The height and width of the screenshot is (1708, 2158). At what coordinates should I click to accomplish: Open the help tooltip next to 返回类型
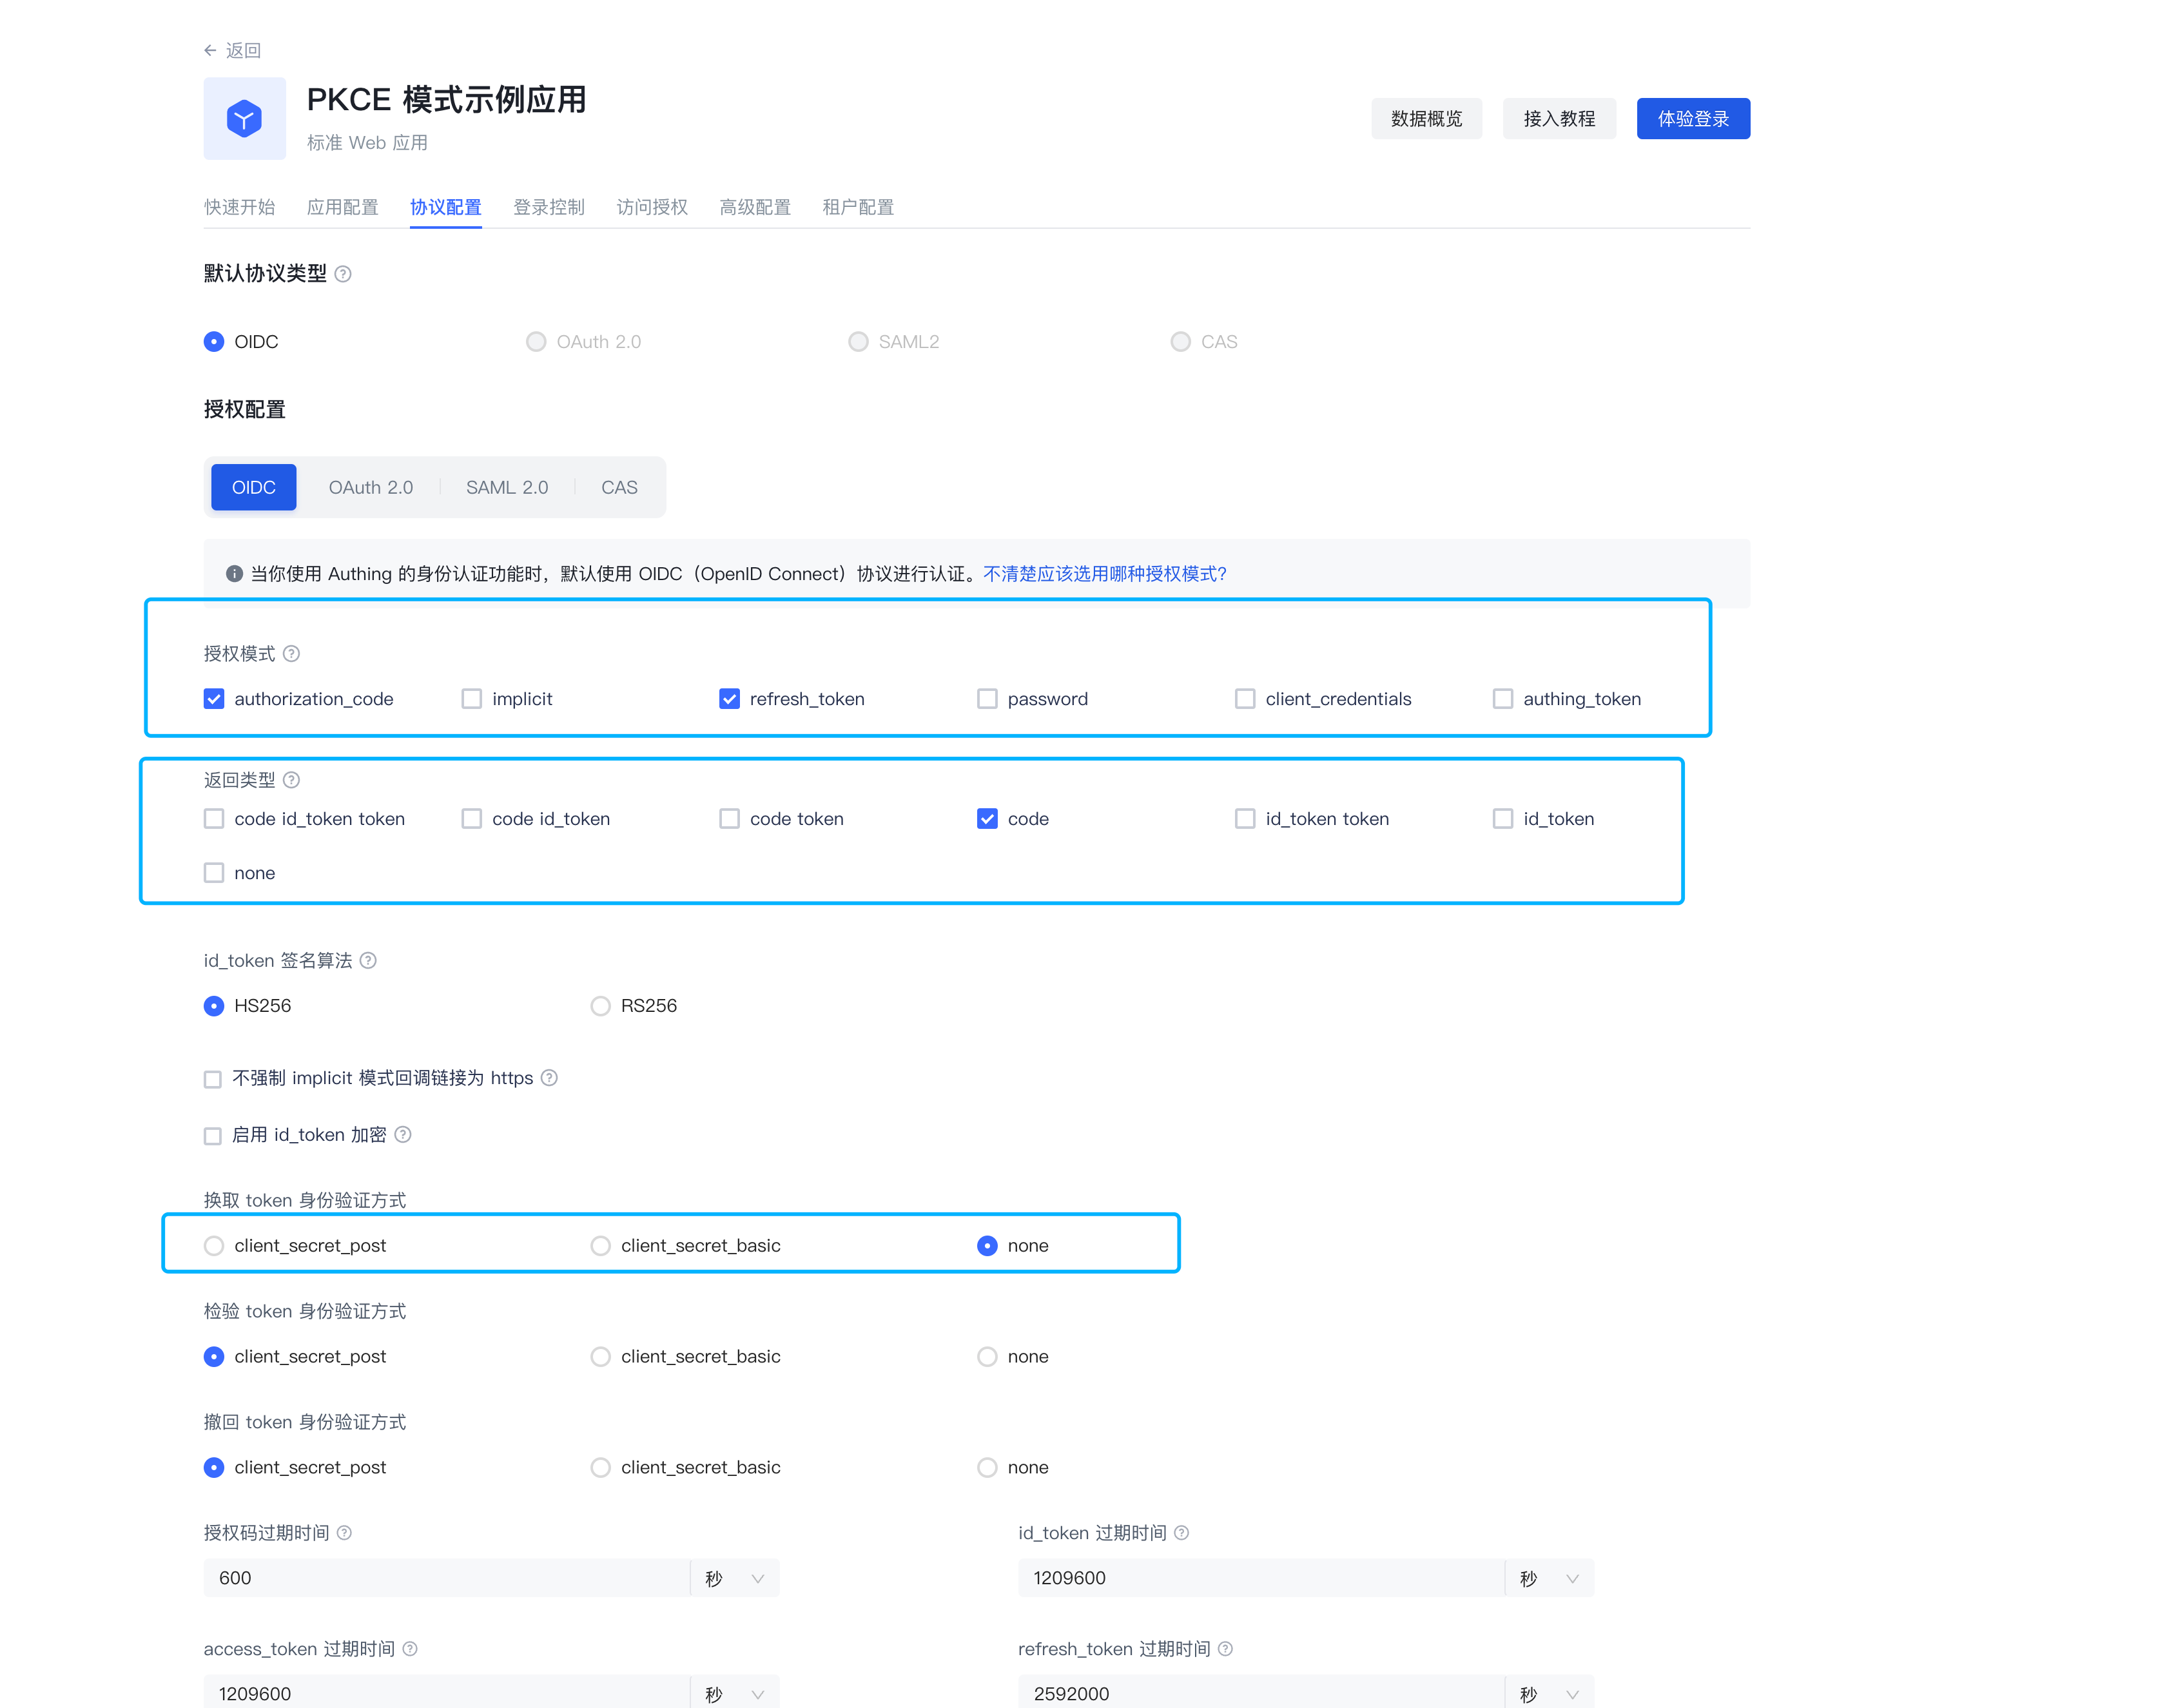click(x=292, y=780)
